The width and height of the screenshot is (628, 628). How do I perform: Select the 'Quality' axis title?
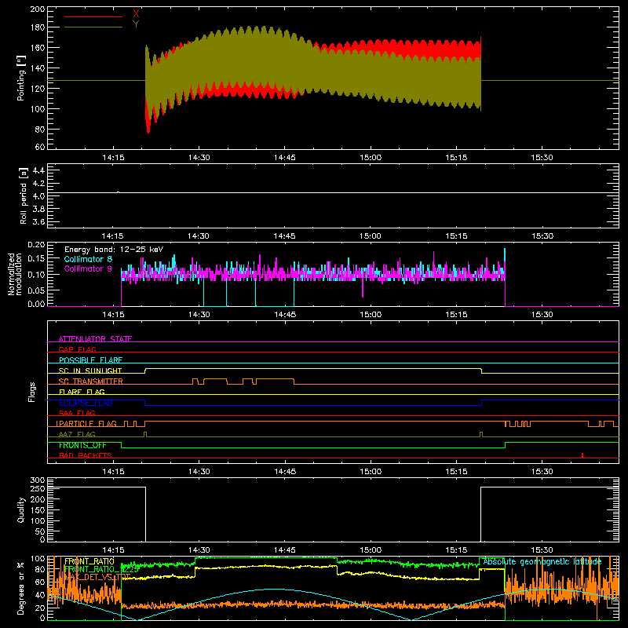click(x=21, y=509)
